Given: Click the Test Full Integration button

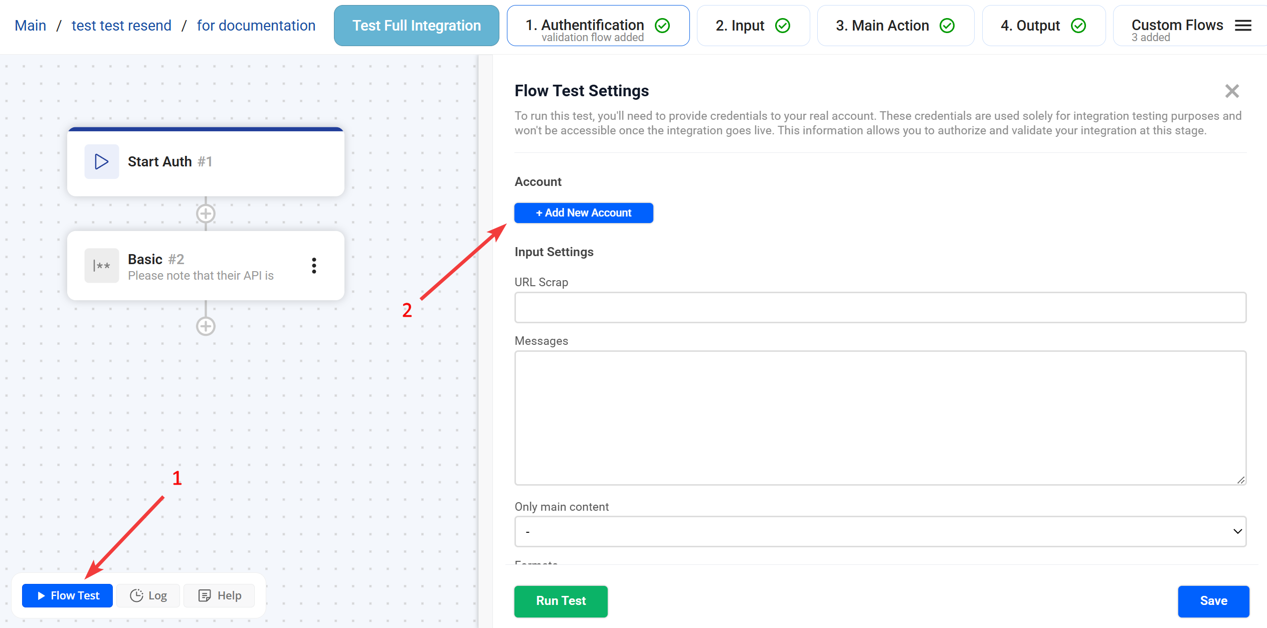Looking at the screenshot, I should pos(416,26).
